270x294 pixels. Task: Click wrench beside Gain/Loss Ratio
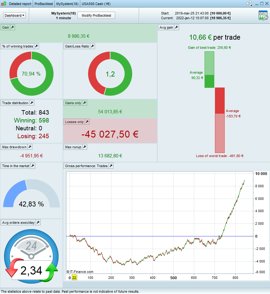(93, 46)
